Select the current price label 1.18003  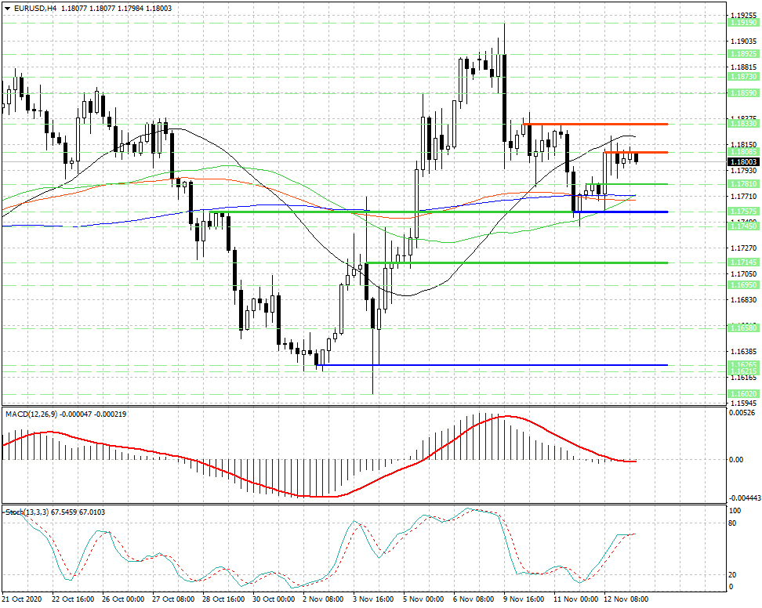743,161
